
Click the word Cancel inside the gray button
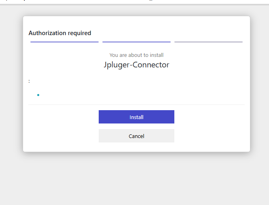pos(136,136)
